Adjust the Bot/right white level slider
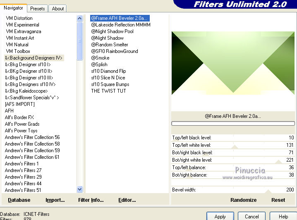This screenshot has height=220, width=297. coord(233,160)
